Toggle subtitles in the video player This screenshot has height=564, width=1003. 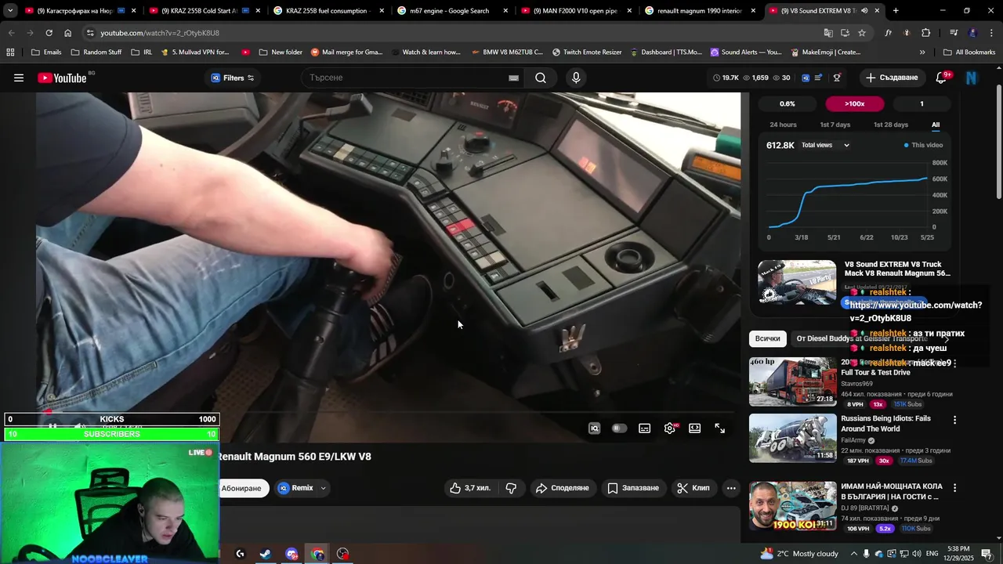tap(644, 428)
